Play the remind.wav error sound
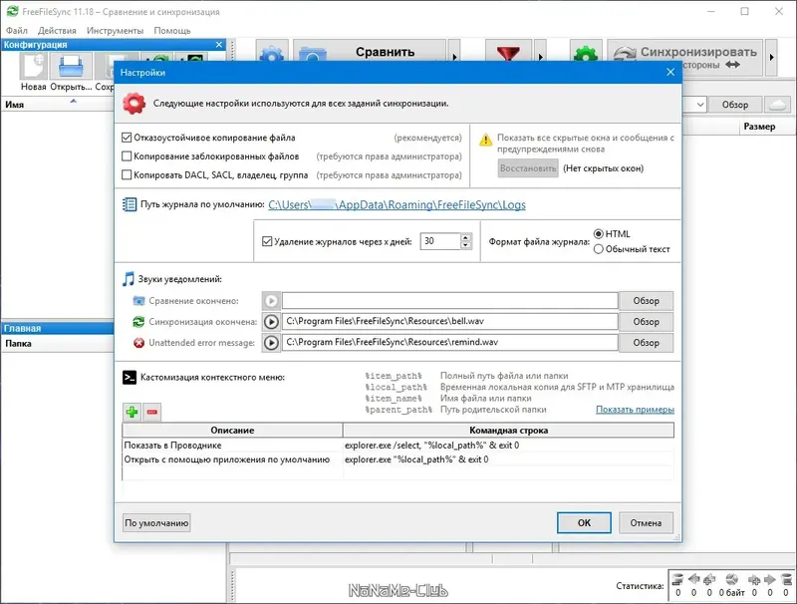 271,343
